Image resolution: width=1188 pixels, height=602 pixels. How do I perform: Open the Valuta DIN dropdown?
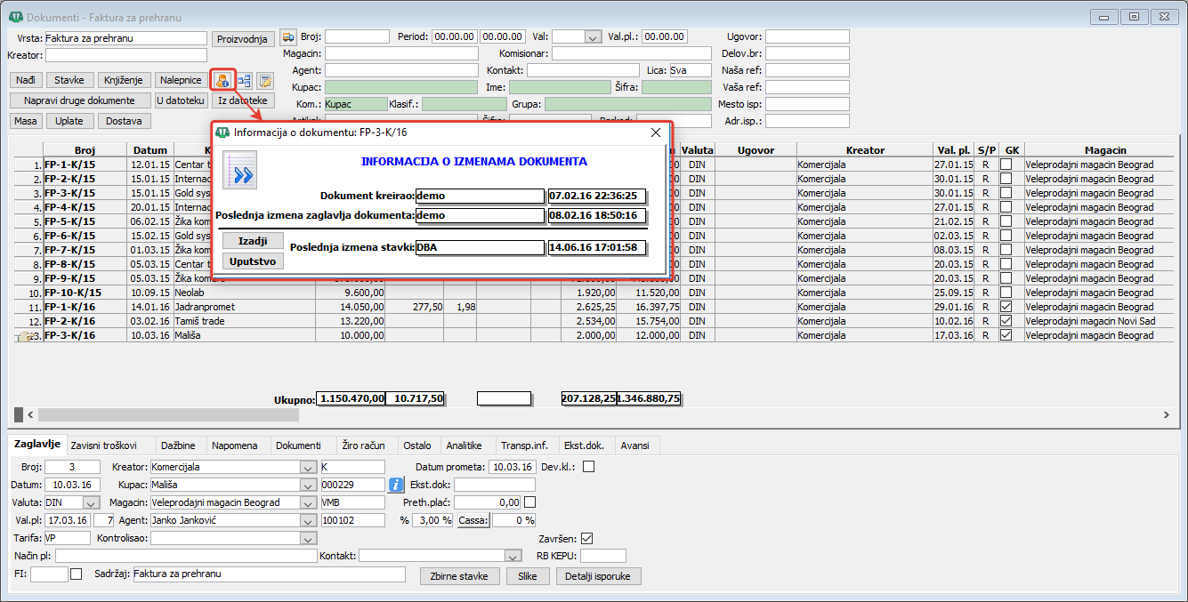coord(89,502)
